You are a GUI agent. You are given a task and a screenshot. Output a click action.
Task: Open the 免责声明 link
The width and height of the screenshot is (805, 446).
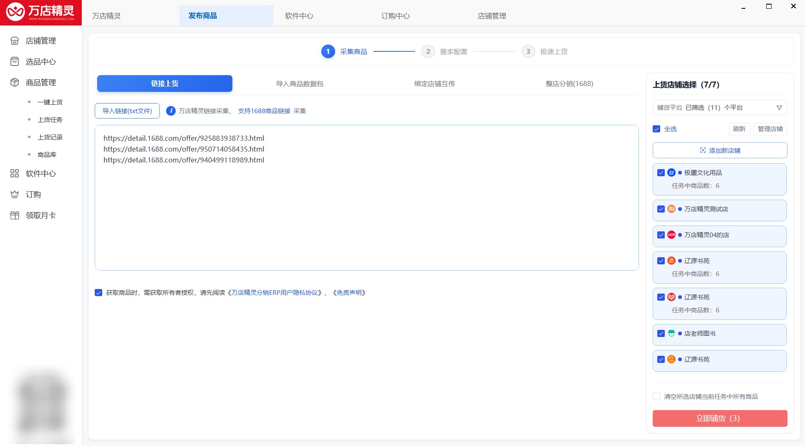349,292
